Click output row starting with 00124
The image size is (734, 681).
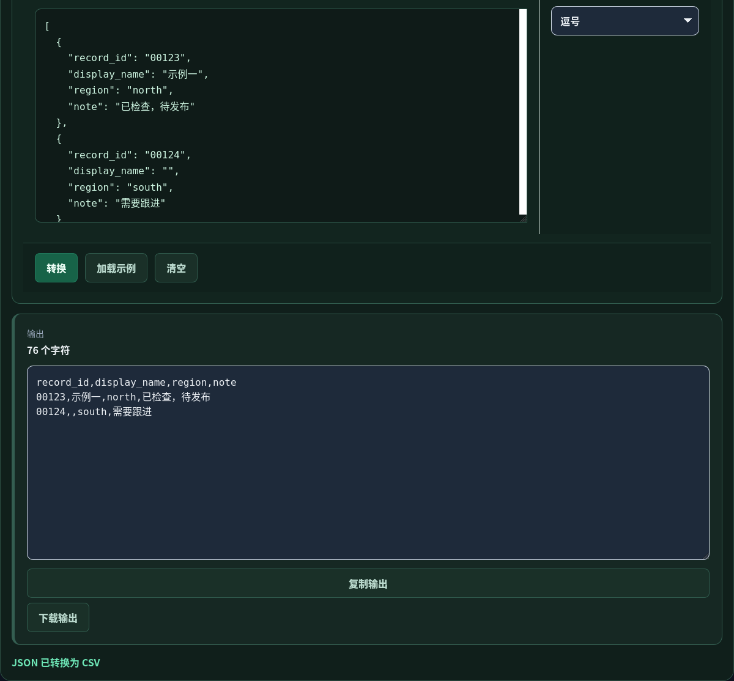pos(94,411)
